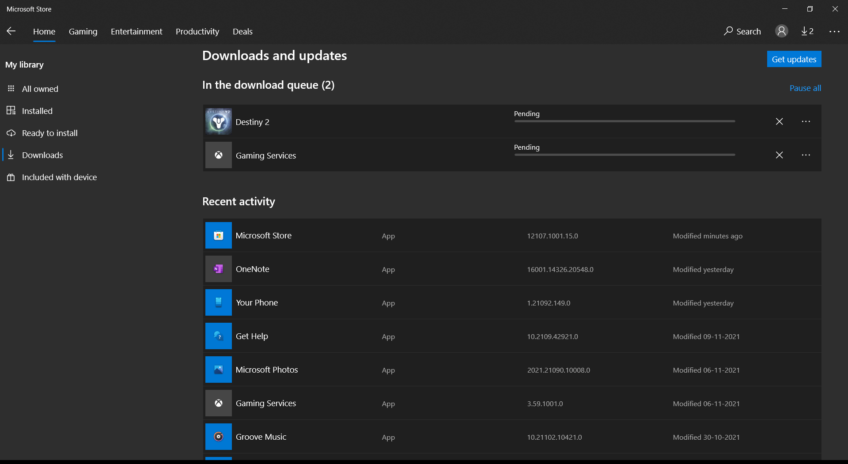Screen dimensions: 848x464
Task: Click the Your Phone app icon
Action: (219, 302)
